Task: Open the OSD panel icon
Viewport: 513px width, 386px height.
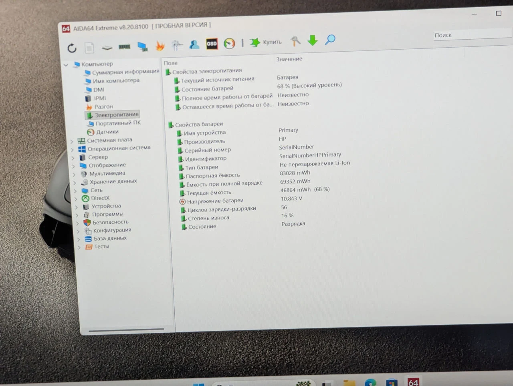Action: (212, 44)
